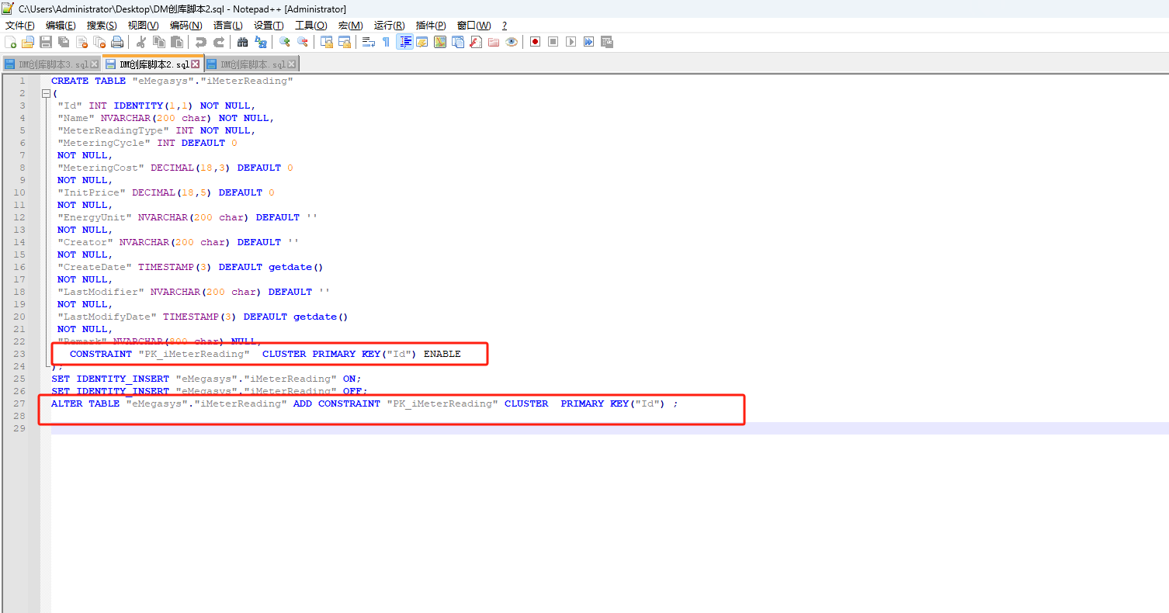Start macro recording with the red dot
1169x613 pixels.
coord(536,42)
